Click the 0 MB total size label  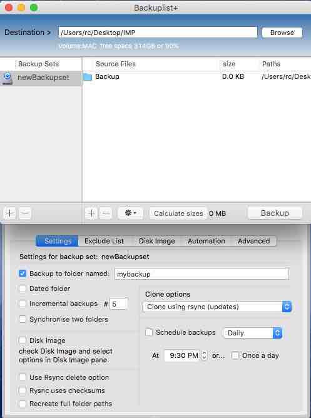217,213
